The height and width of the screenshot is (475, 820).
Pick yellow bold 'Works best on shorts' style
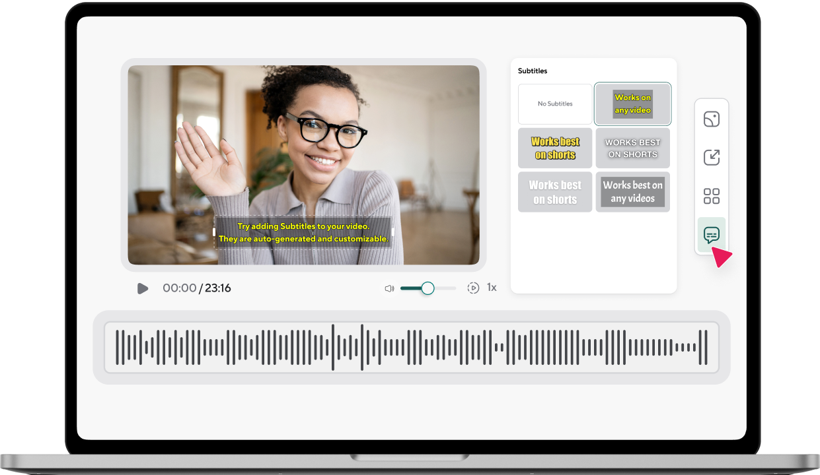555,148
